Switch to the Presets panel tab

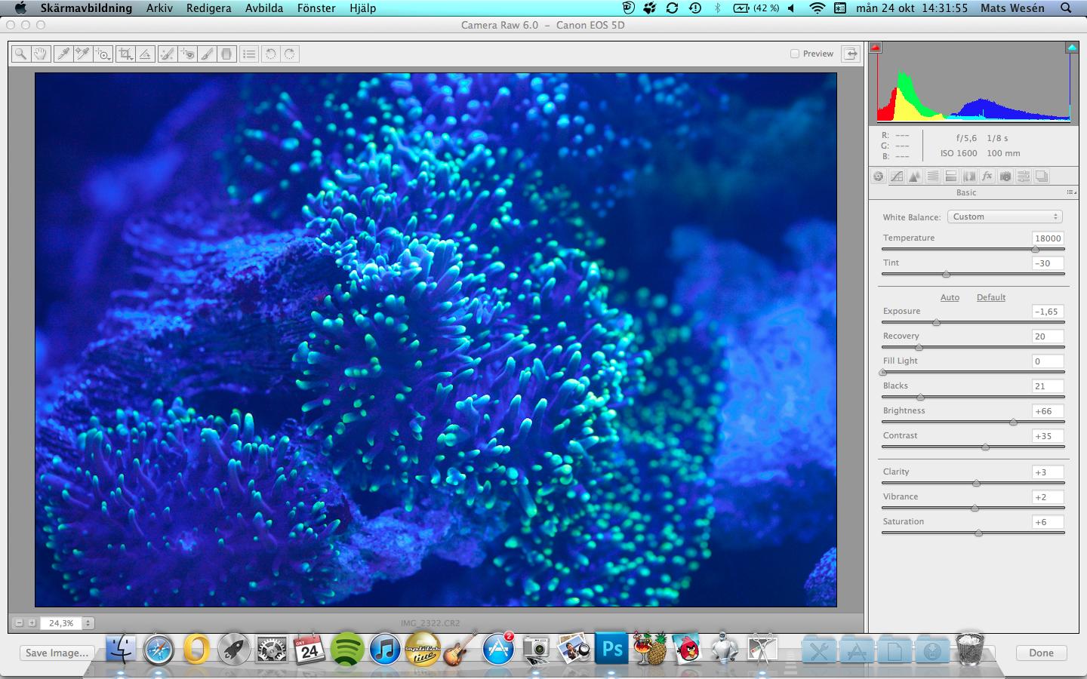coord(1024,177)
